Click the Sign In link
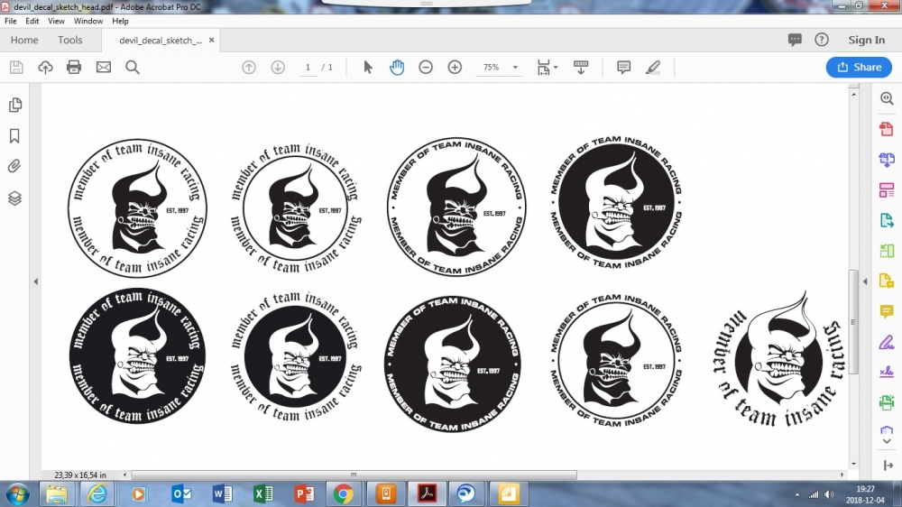 (x=866, y=41)
